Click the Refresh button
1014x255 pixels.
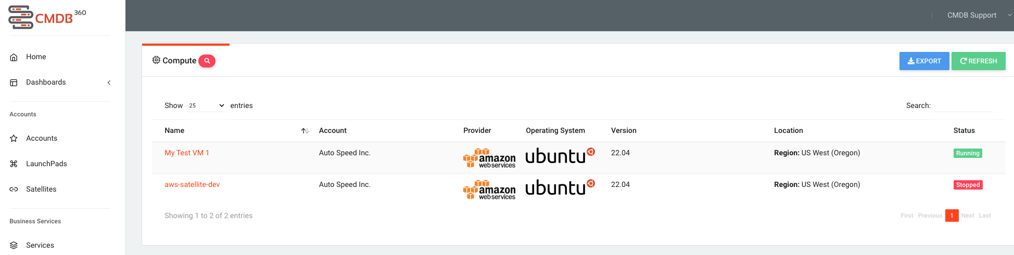978,61
